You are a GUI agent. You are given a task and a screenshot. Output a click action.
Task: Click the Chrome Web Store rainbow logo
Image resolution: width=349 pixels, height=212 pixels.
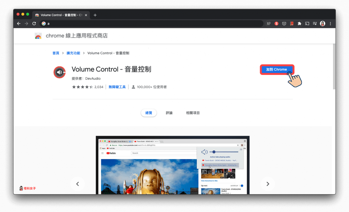(x=38, y=36)
